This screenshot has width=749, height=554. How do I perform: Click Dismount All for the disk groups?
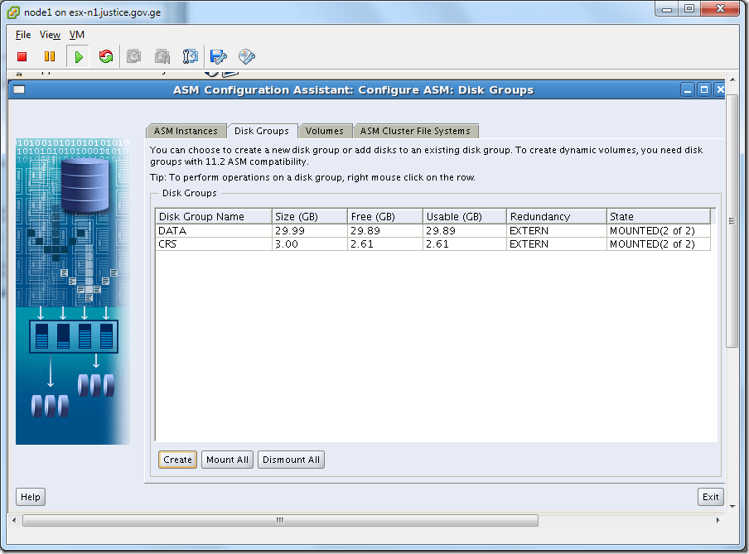coord(291,459)
